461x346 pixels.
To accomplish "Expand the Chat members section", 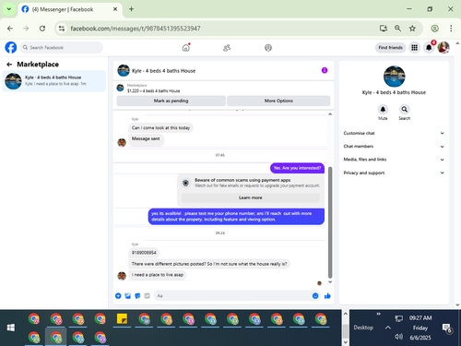I will (394, 147).
